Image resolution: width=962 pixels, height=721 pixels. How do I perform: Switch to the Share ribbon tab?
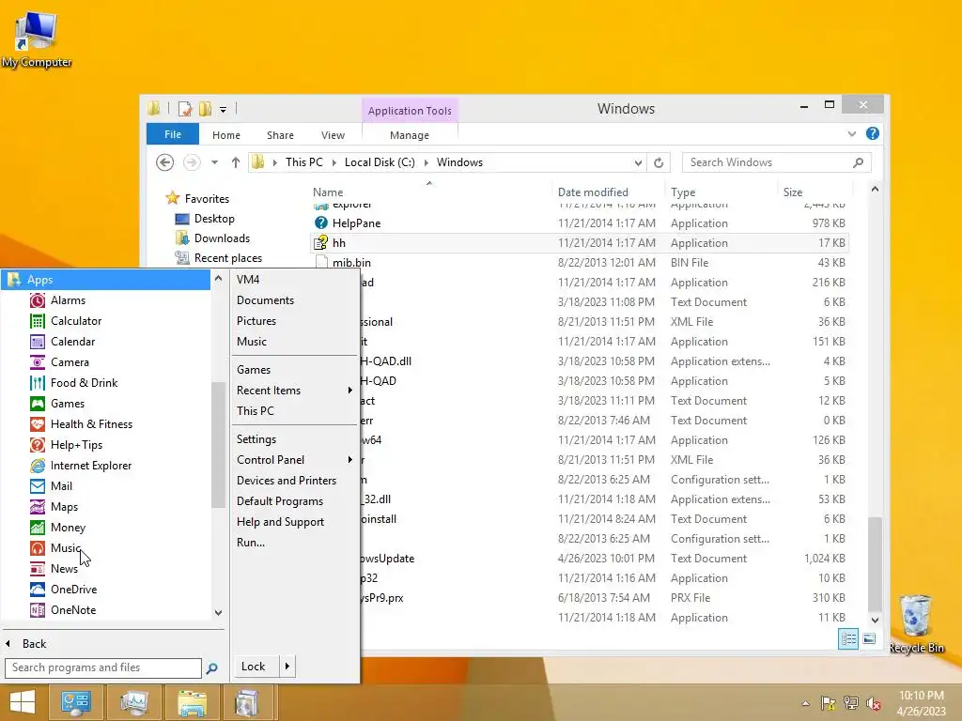coord(280,135)
